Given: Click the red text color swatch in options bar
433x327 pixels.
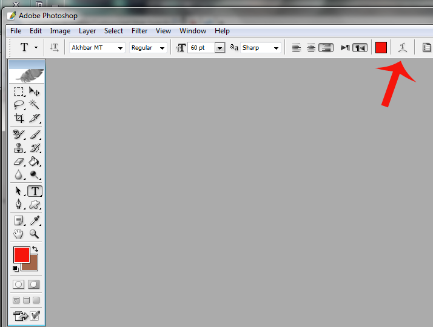Looking at the screenshot, I should click(381, 48).
